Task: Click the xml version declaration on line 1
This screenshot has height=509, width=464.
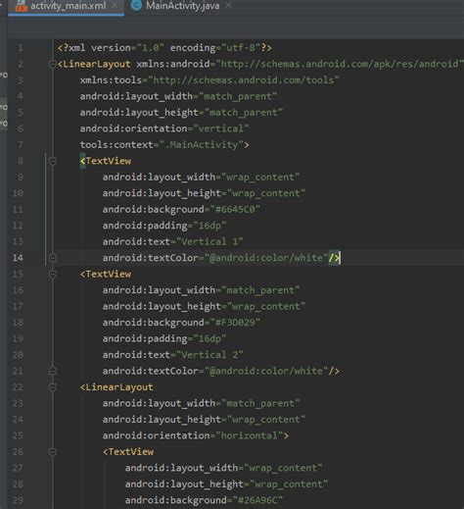Action: tap(164, 48)
